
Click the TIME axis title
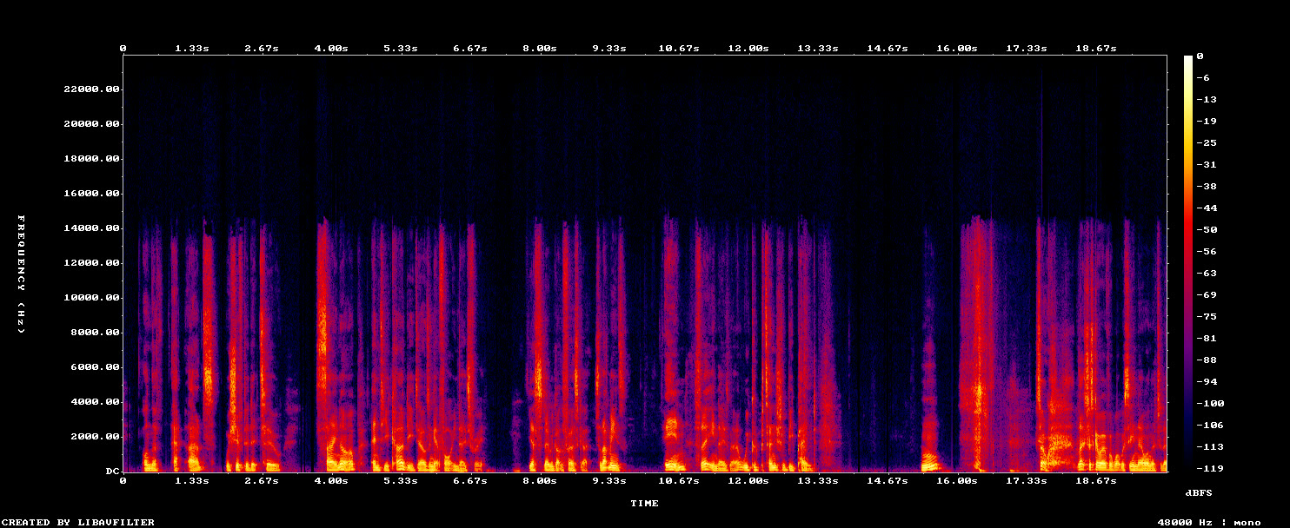pos(644,504)
